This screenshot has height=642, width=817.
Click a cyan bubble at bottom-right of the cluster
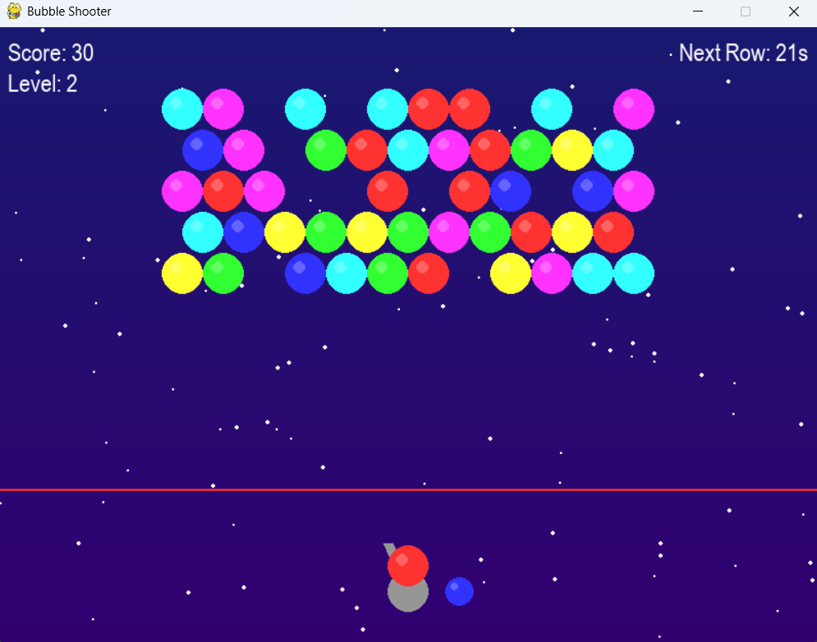(x=633, y=273)
